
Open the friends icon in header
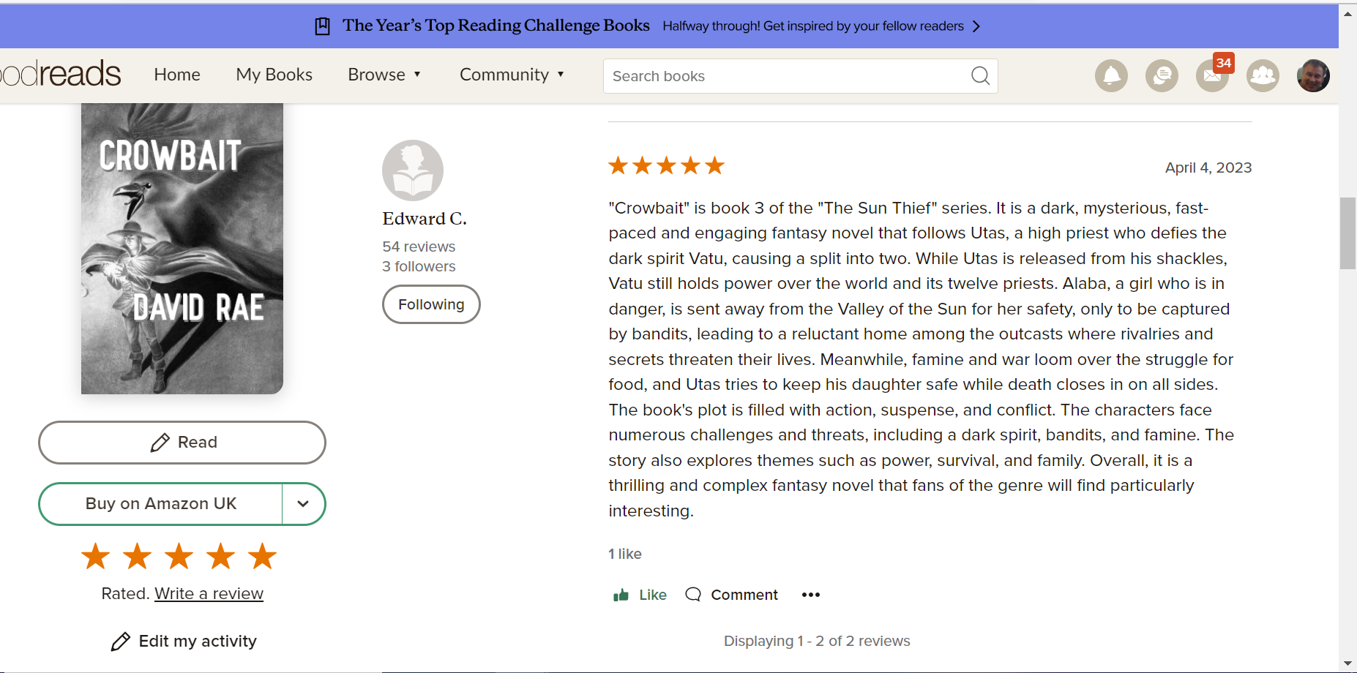point(1263,75)
